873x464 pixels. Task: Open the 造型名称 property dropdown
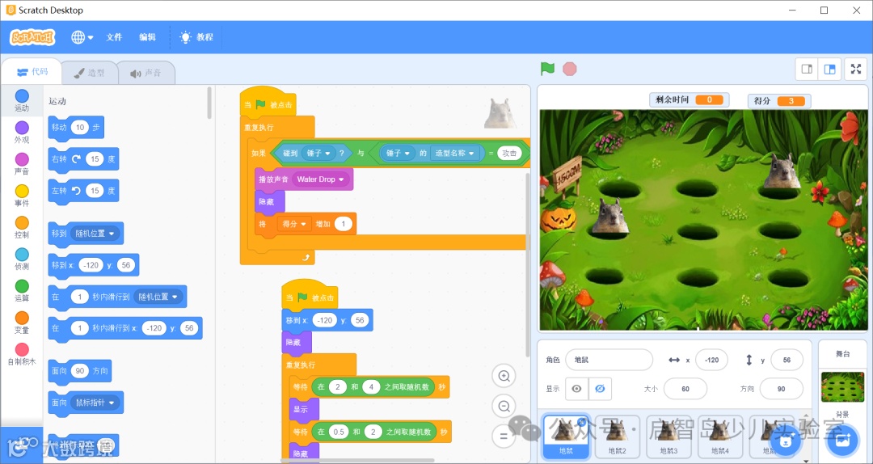pyautogui.click(x=455, y=153)
